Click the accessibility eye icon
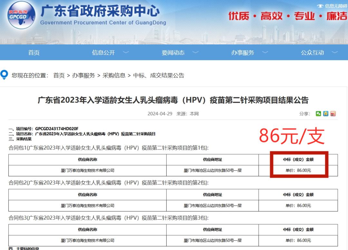The image size is (348, 250). [320, 6]
